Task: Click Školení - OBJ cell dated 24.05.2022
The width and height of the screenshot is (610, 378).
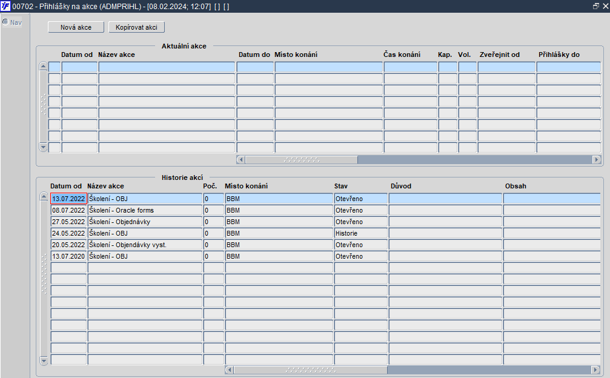Action: click(145, 233)
